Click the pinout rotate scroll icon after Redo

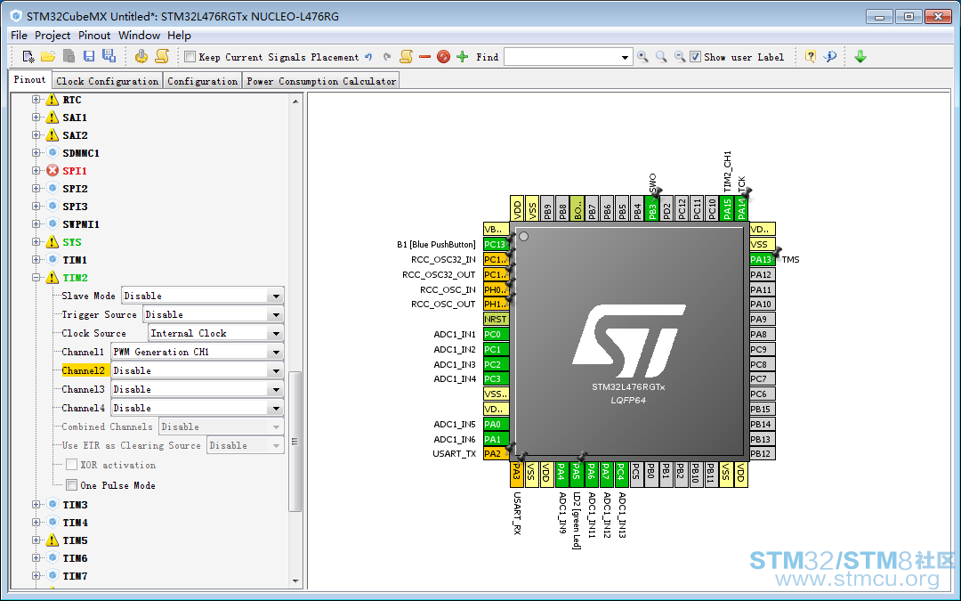(406, 56)
